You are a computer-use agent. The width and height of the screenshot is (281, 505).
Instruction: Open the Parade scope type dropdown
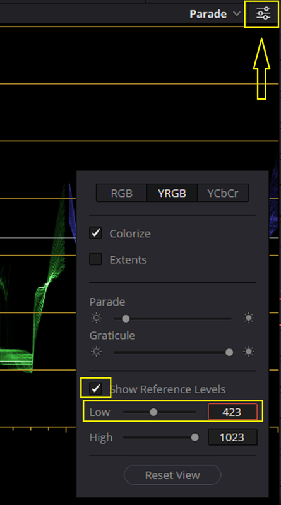[215, 14]
